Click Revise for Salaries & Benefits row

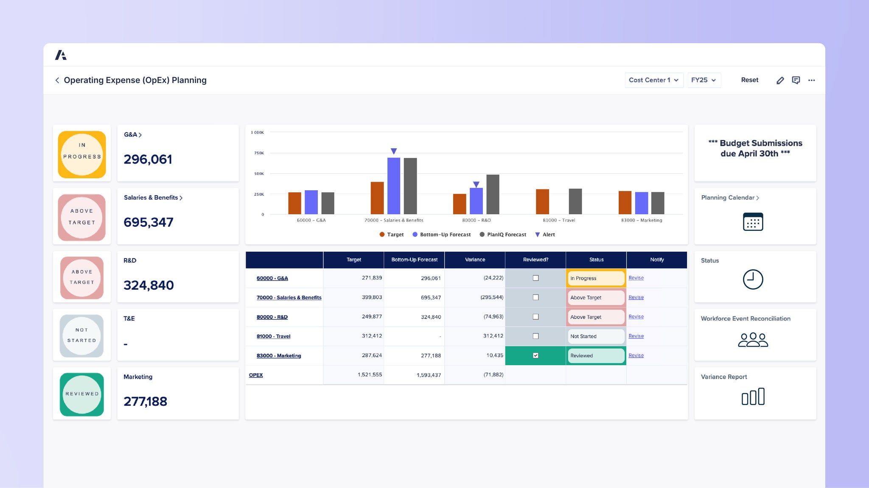636,297
